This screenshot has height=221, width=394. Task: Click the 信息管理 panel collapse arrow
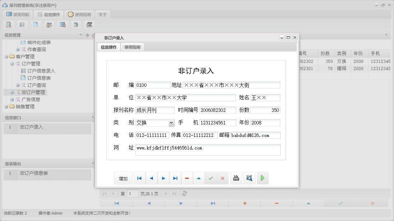pos(81,35)
